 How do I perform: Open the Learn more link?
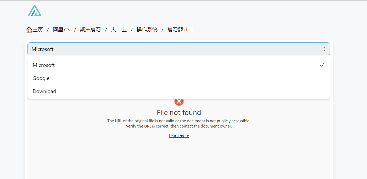pos(179,136)
